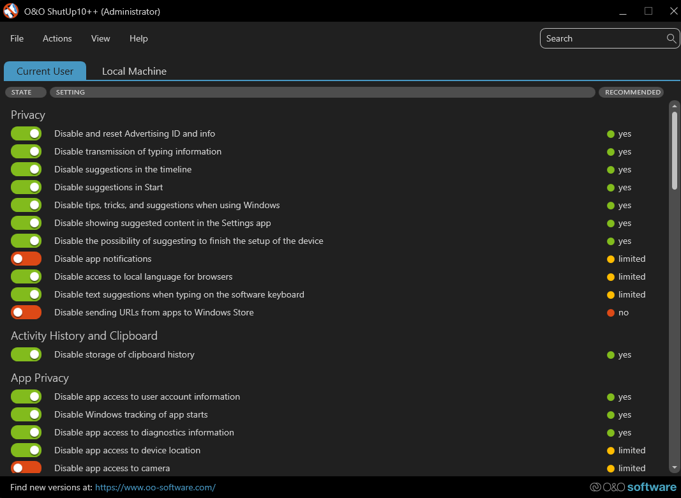Click into the Search field
Image resolution: width=681 pixels, height=498 pixels.
tap(600, 38)
